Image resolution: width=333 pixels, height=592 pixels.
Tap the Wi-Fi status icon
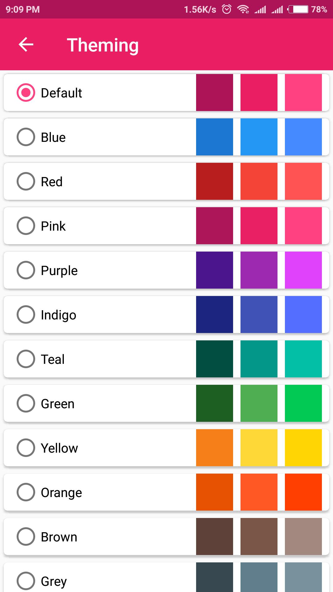point(243,9)
